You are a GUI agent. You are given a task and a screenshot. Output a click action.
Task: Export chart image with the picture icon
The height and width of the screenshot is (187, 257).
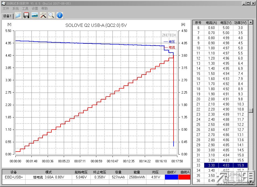[35, 15]
